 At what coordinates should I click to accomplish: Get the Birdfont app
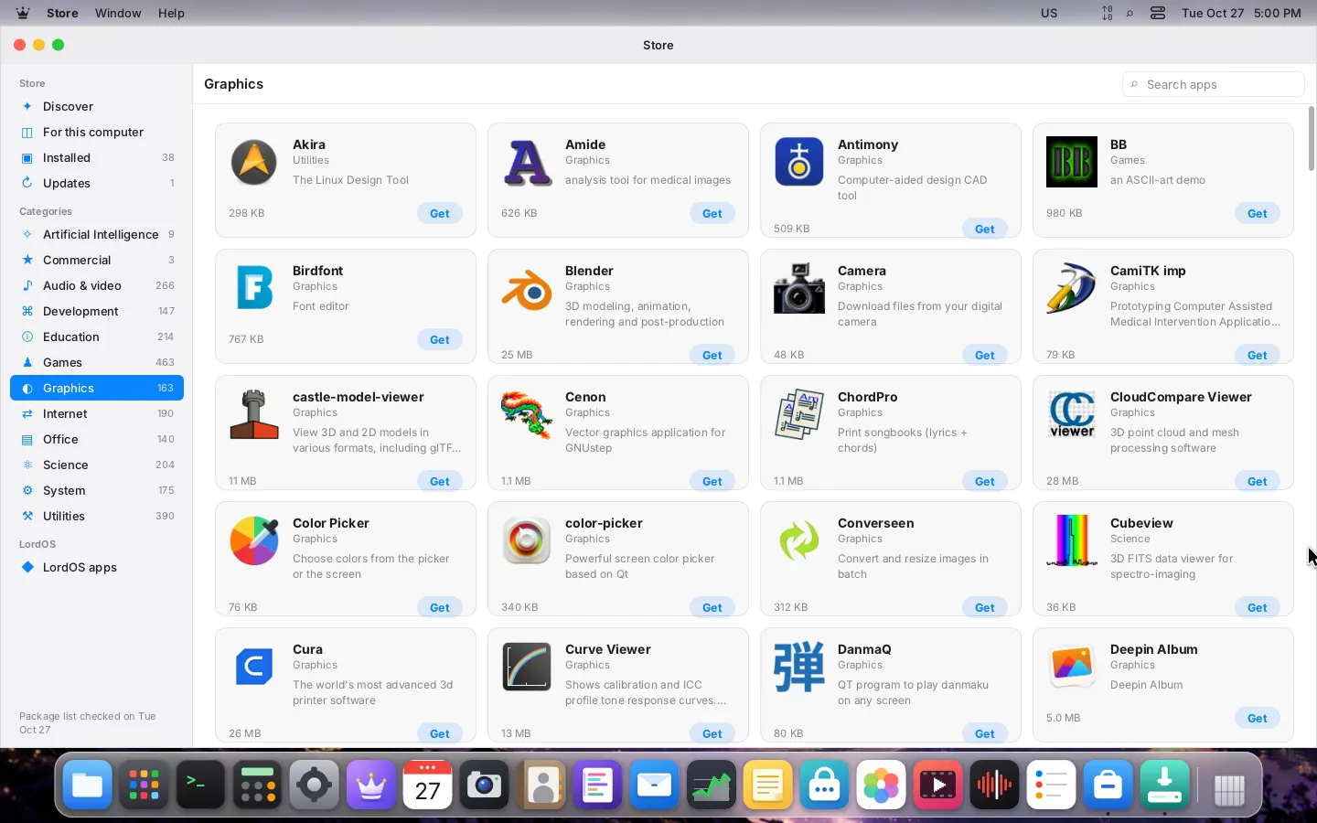tap(440, 339)
